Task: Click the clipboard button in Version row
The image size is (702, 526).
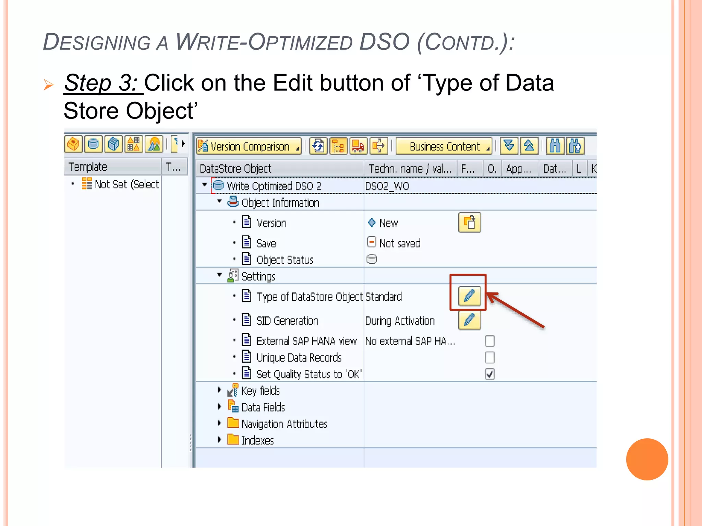Action: point(470,223)
